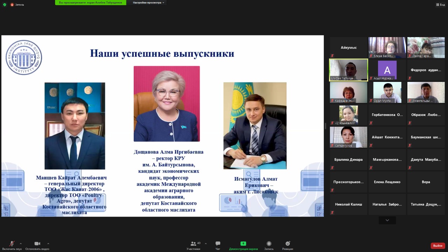
Task: Click photo of Маишев Кайрат on slide
Action: 75,126
